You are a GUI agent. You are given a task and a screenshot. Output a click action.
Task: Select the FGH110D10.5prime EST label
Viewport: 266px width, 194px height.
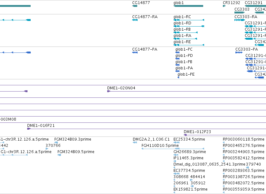(160, 146)
